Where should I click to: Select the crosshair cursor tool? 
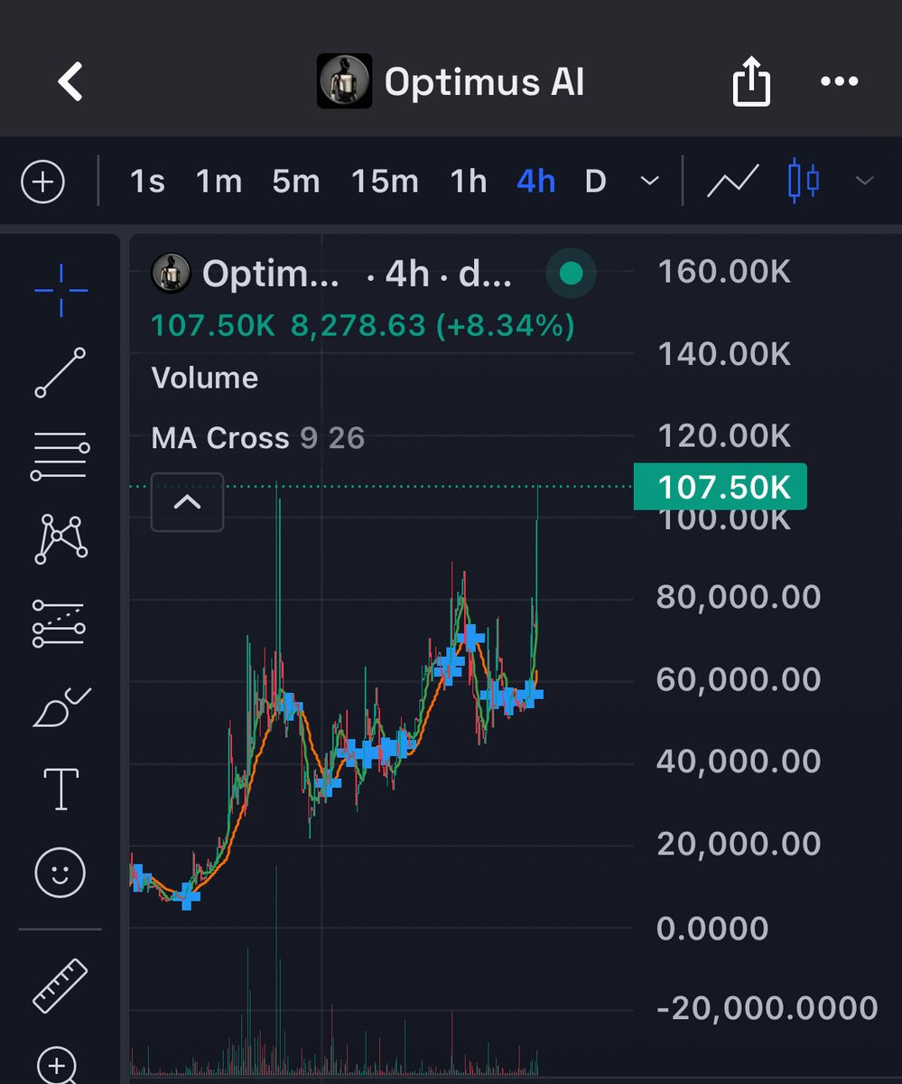60,291
